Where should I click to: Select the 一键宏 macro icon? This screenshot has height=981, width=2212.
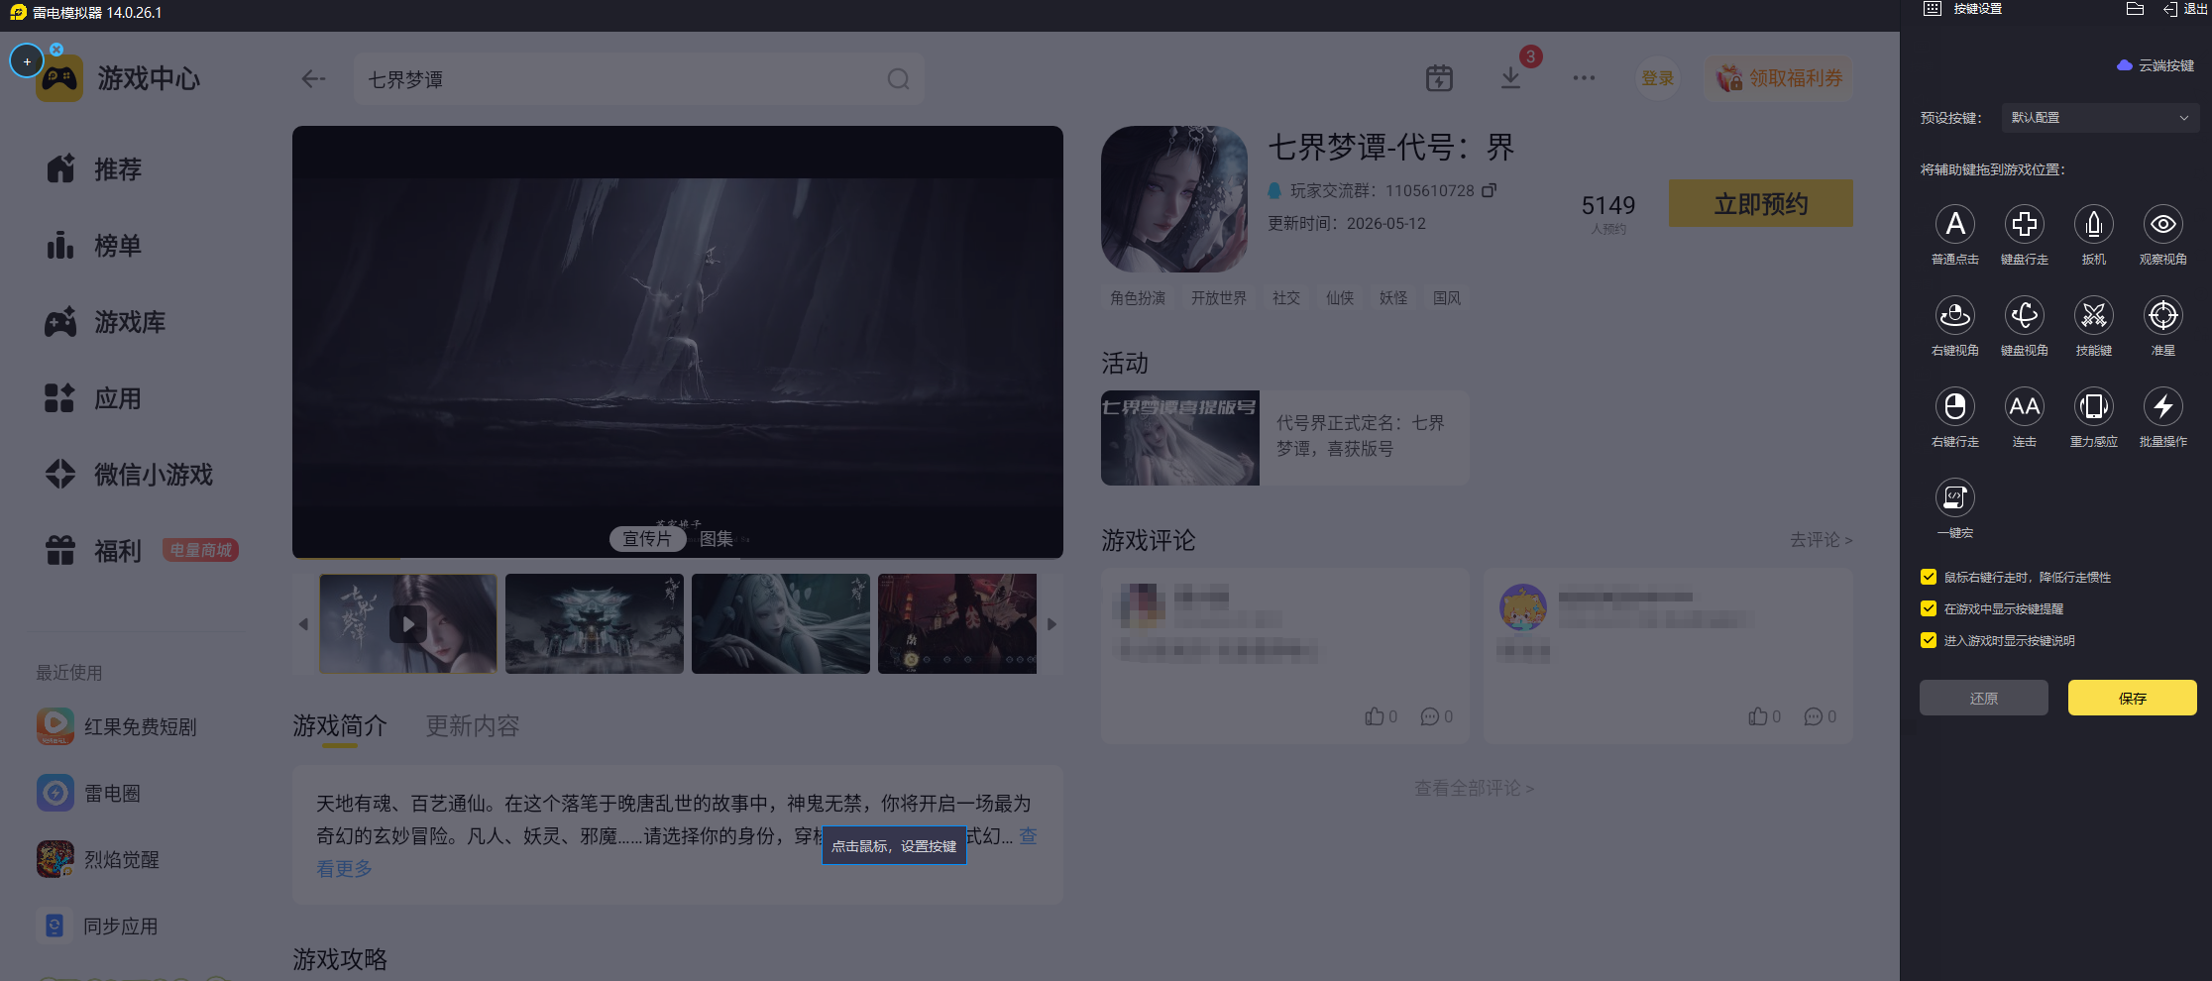coord(1954,498)
